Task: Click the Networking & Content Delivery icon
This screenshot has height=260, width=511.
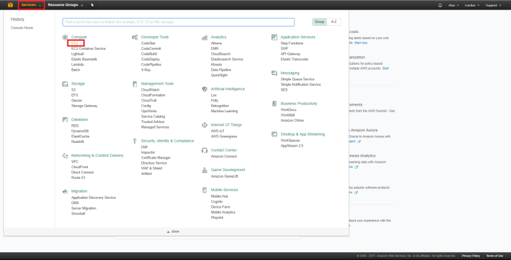Action: click(x=65, y=156)
